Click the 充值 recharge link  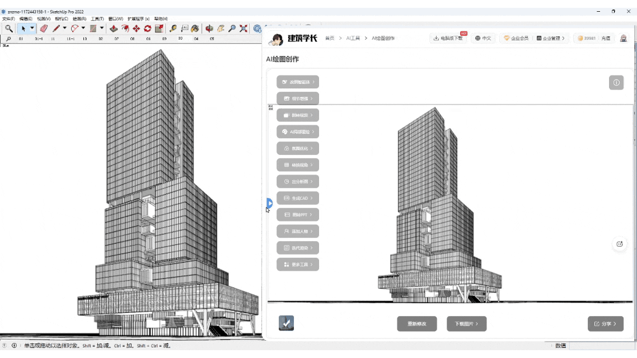tap(606, 38)
